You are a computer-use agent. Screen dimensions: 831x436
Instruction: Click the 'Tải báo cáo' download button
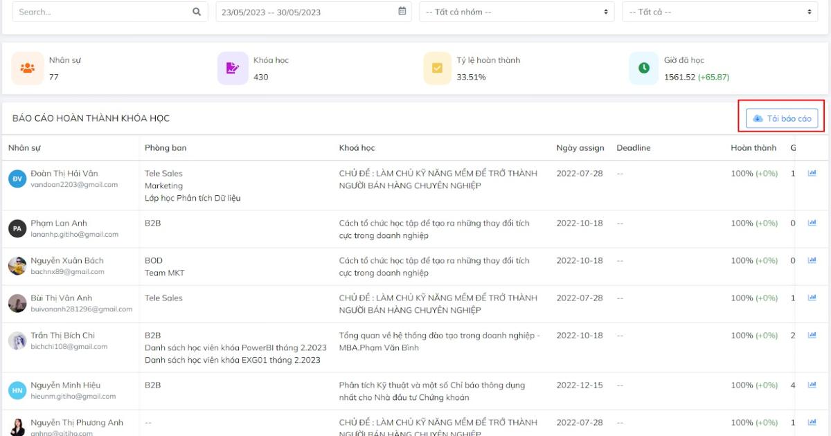click(x=782, y=118)
